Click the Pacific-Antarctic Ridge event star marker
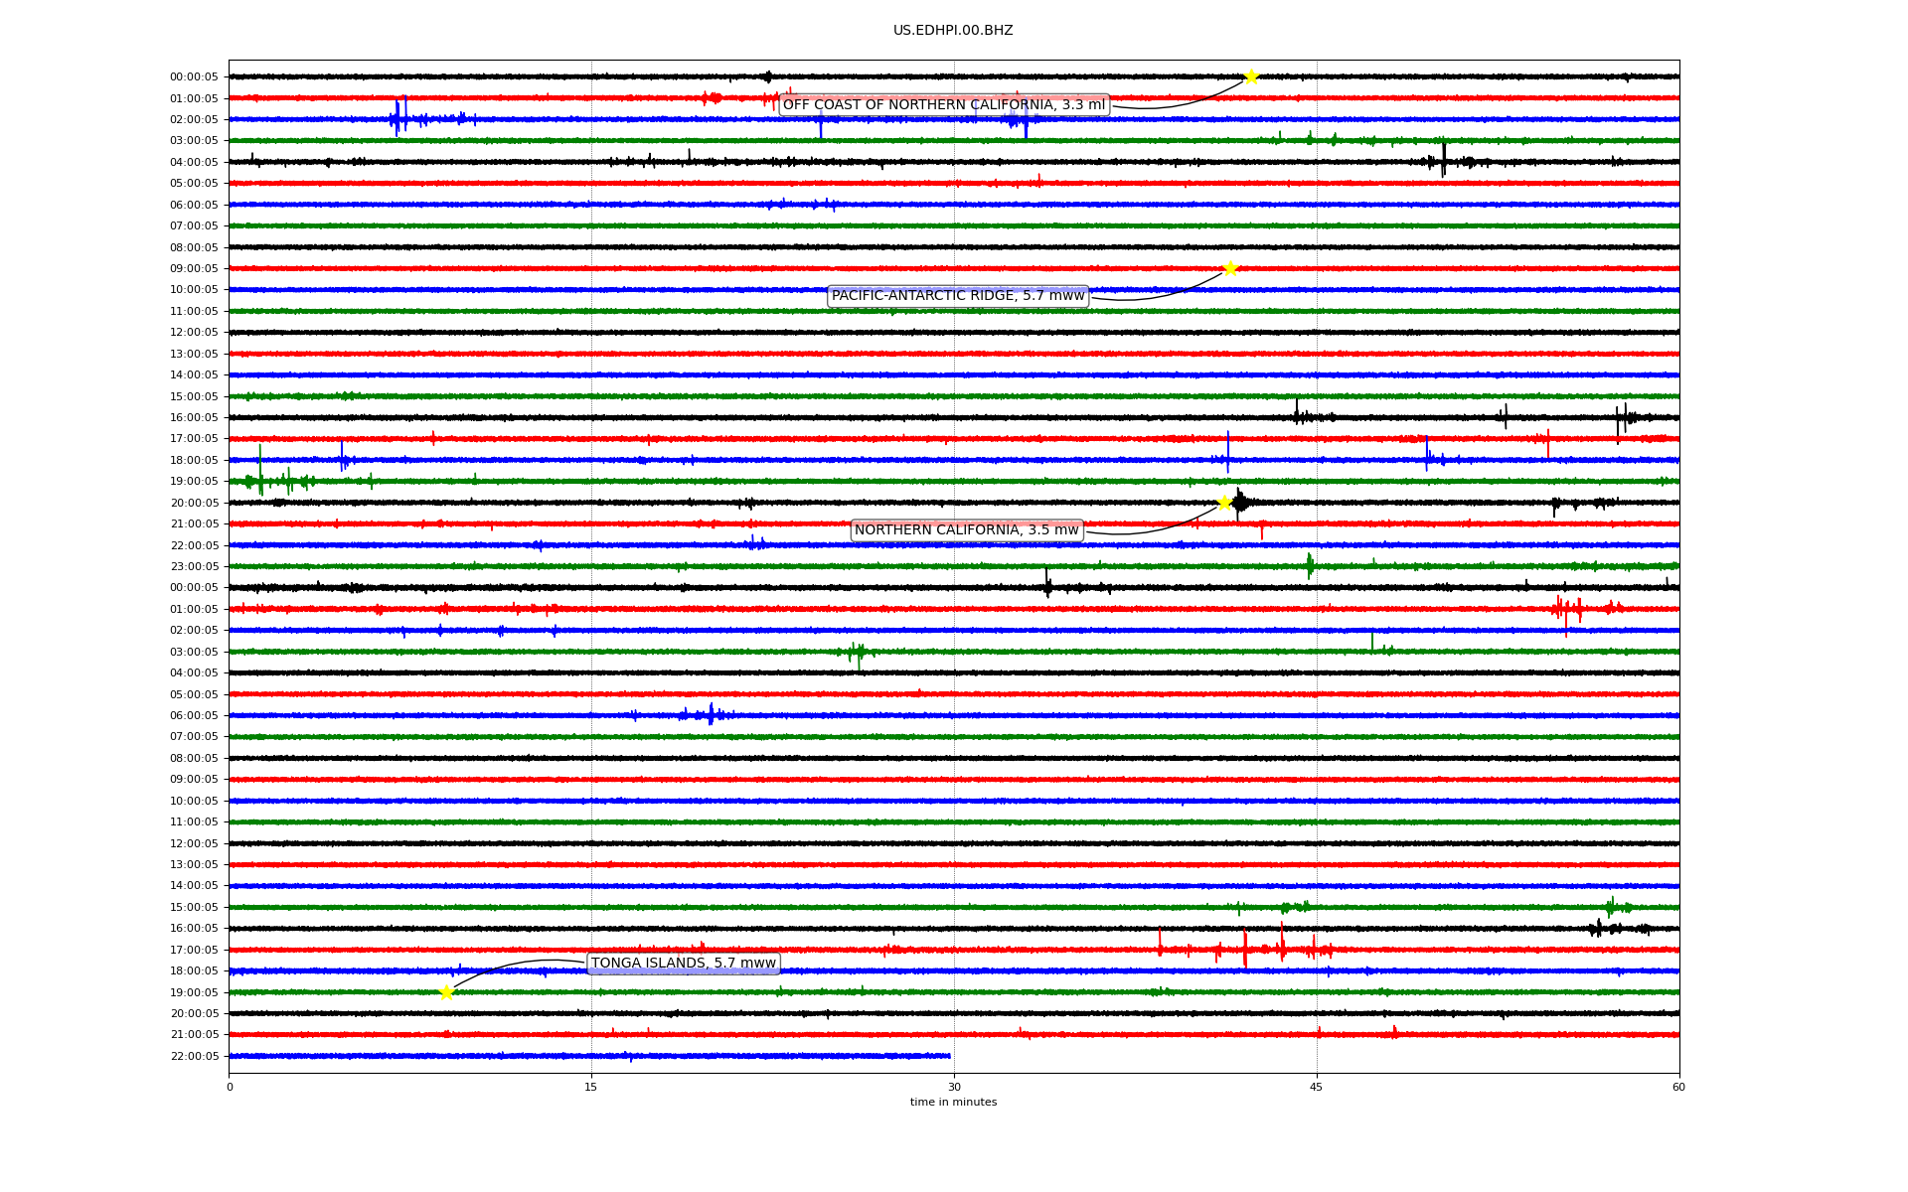 point(1230,268)
